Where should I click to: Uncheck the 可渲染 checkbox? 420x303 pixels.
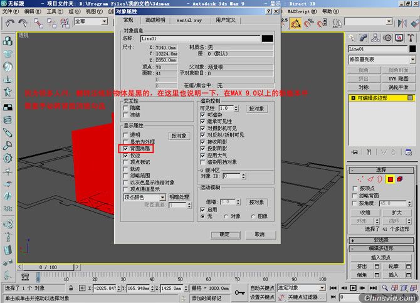click(x=202, y=115)
